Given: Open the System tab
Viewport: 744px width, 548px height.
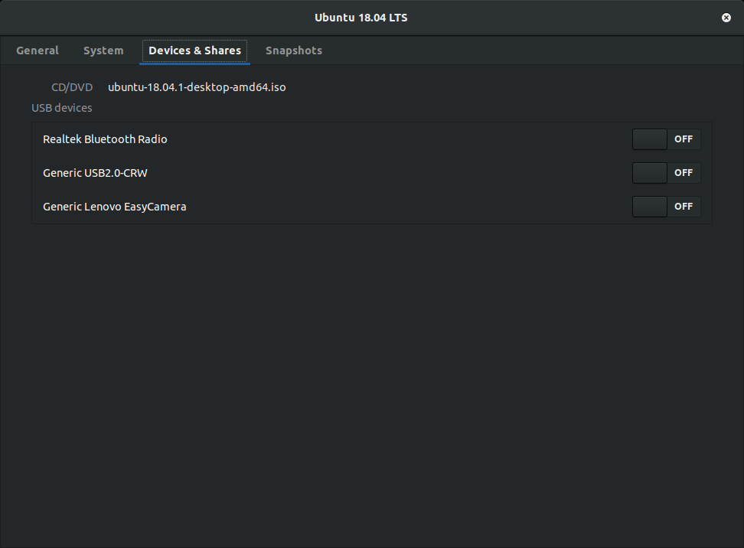Looking at the screenshot, I should tap(103, 51).
